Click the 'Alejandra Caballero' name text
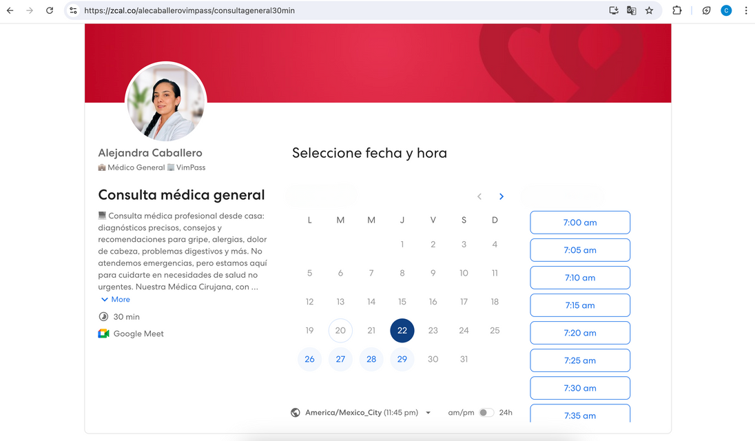 [x=150, y=152]
